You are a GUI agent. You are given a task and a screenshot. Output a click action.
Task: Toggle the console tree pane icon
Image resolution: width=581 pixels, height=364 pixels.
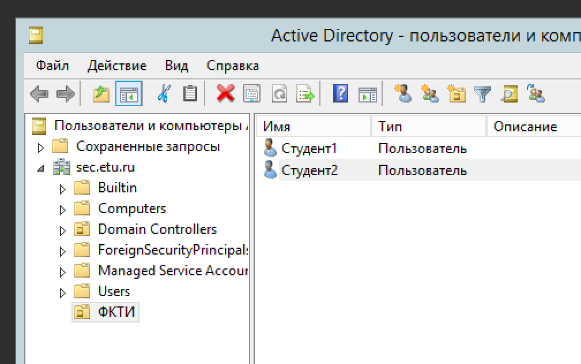coord(129,93)
